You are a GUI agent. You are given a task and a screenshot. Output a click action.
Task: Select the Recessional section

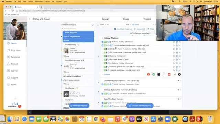(78, 50)
